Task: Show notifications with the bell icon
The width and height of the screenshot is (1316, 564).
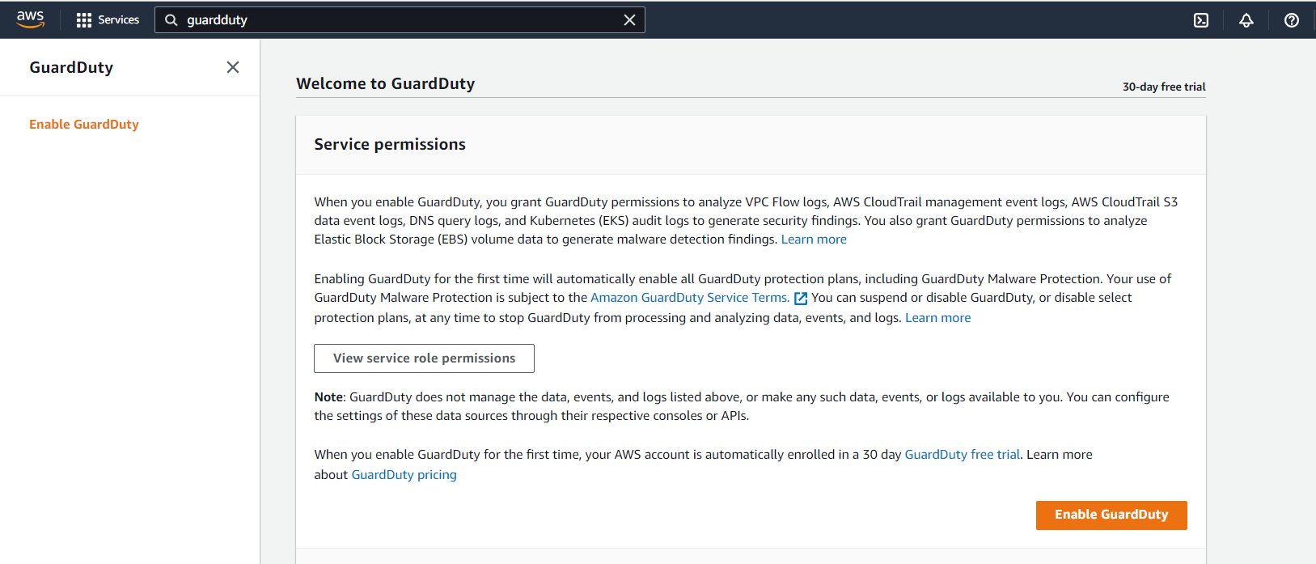Action: point(1246,20)
